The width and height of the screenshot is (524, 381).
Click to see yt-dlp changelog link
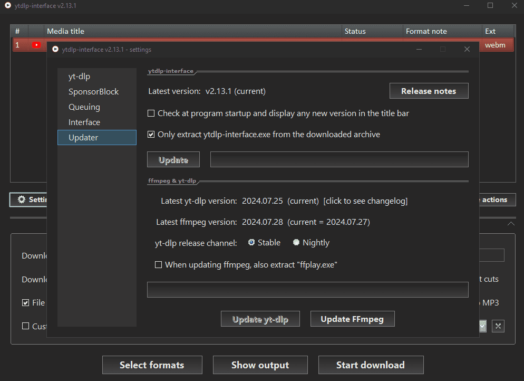(x=365, y=201)
